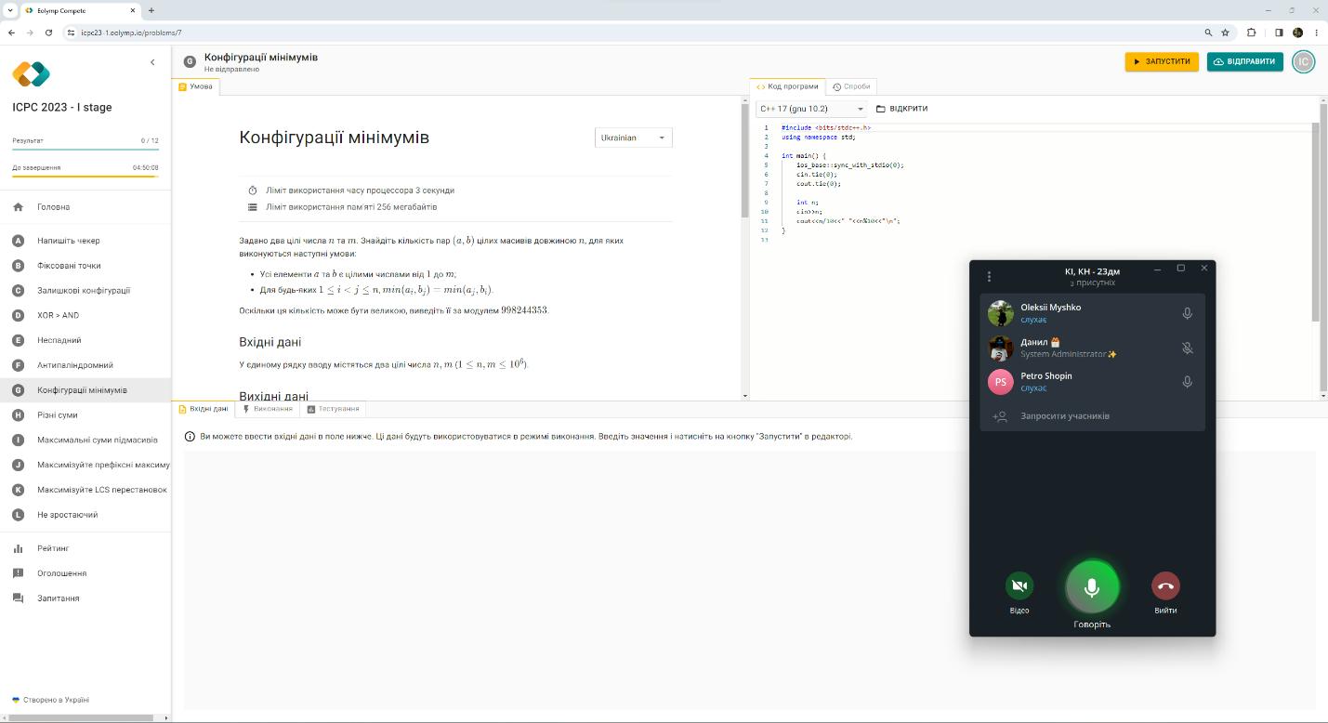This screenshot has height=723, width=1328.
Task: Click the Eolymp logo in the sidebar
Action: (x=31, y=74)
